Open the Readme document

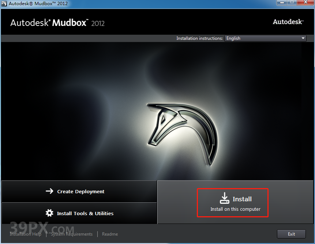tap(110, 234)
